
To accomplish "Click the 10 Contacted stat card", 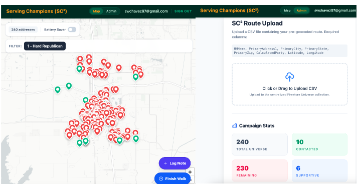I will point(320,144).
